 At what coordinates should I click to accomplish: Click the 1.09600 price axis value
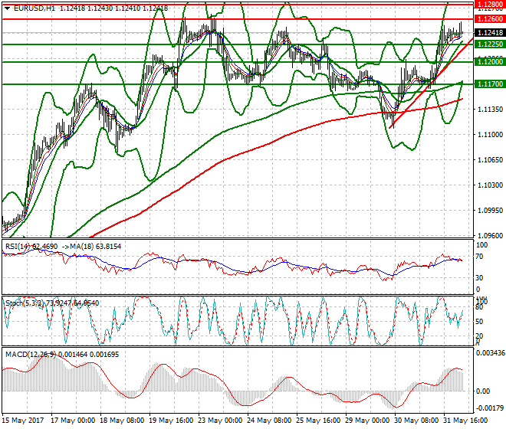(x=490, y=236)
